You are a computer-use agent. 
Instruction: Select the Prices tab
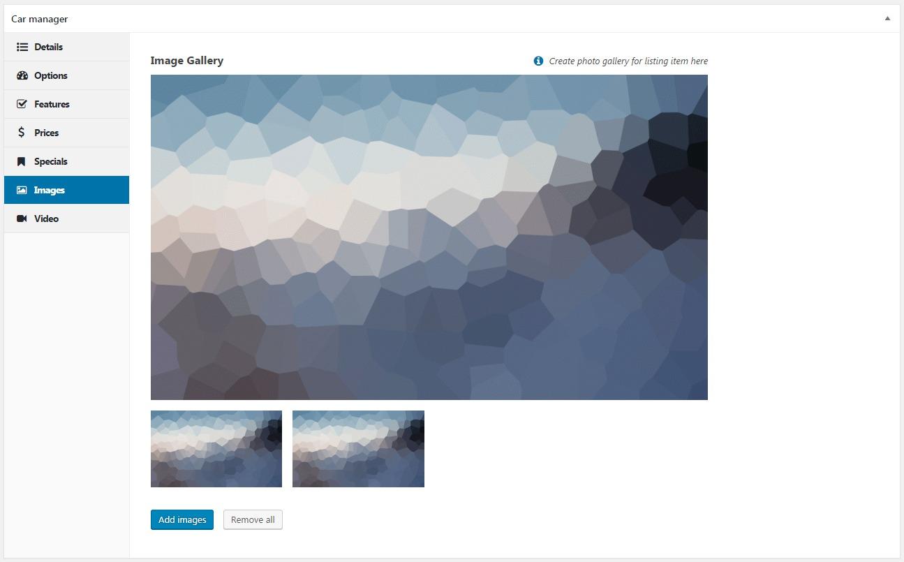(66, 133)
